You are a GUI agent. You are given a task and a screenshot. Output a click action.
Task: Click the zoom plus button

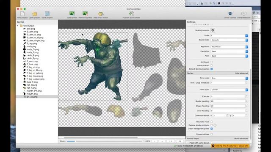[162, 141]
